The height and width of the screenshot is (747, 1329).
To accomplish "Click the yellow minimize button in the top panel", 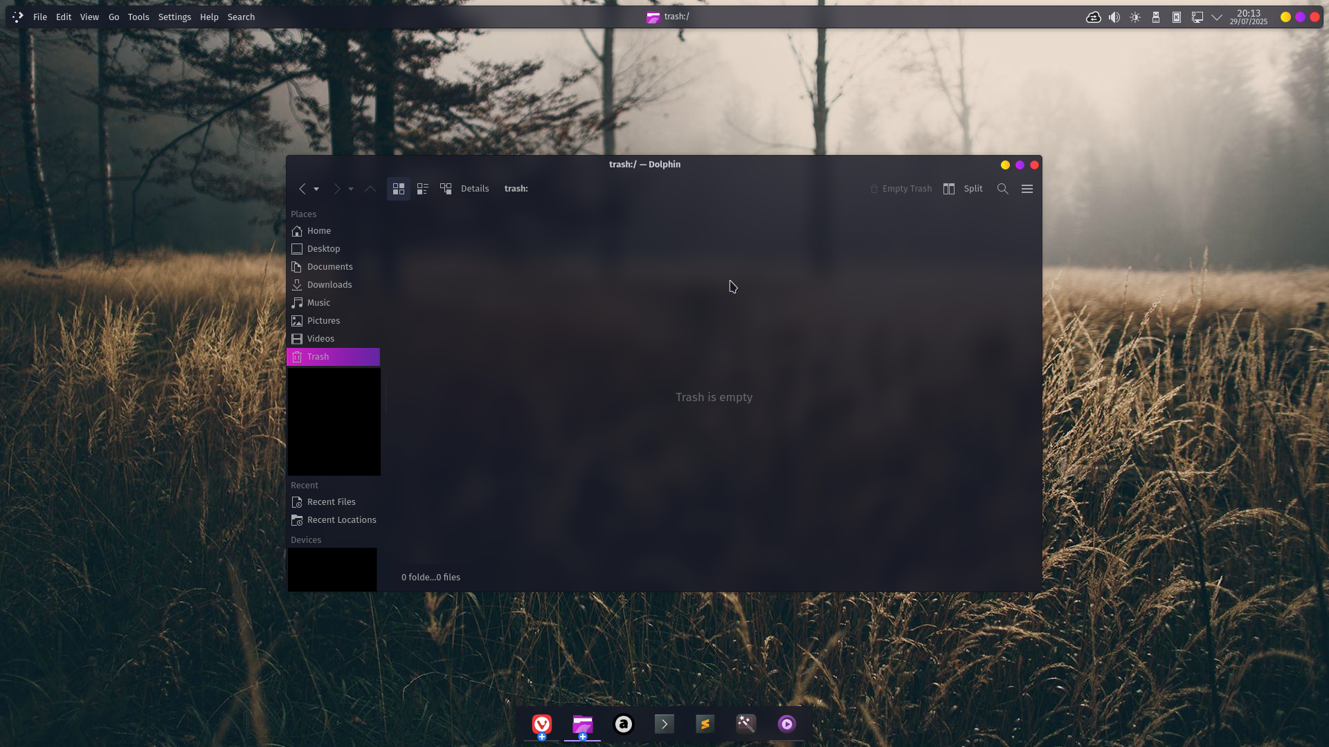I will click(1285, 17).
